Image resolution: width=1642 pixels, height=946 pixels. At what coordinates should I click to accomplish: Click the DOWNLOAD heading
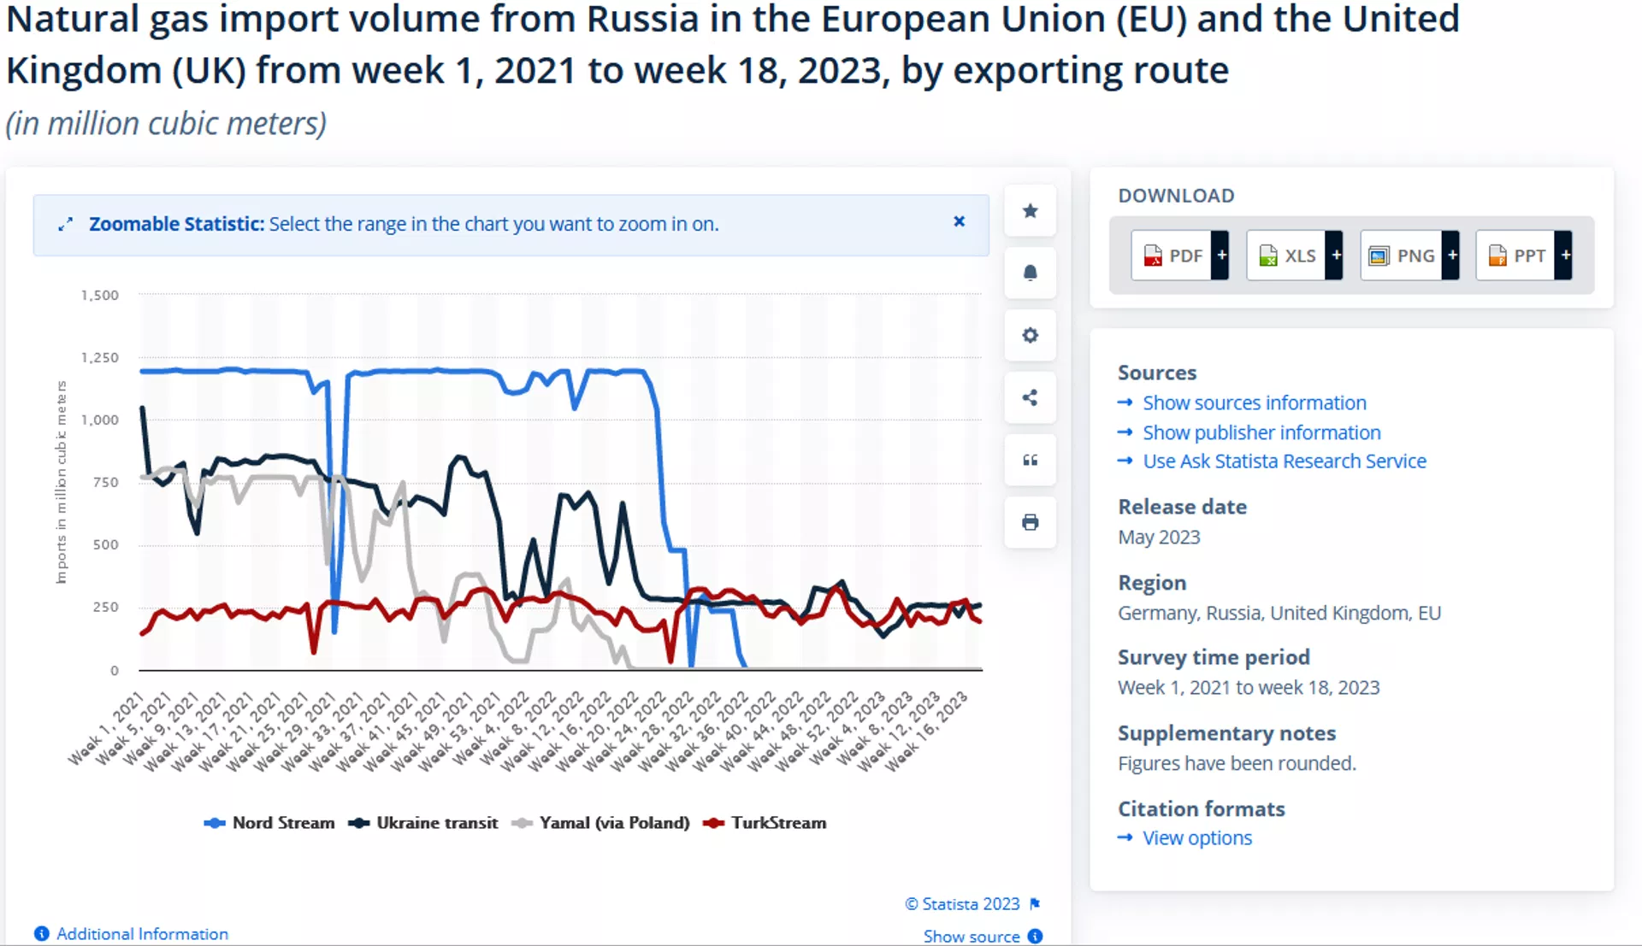[1176, 196]
